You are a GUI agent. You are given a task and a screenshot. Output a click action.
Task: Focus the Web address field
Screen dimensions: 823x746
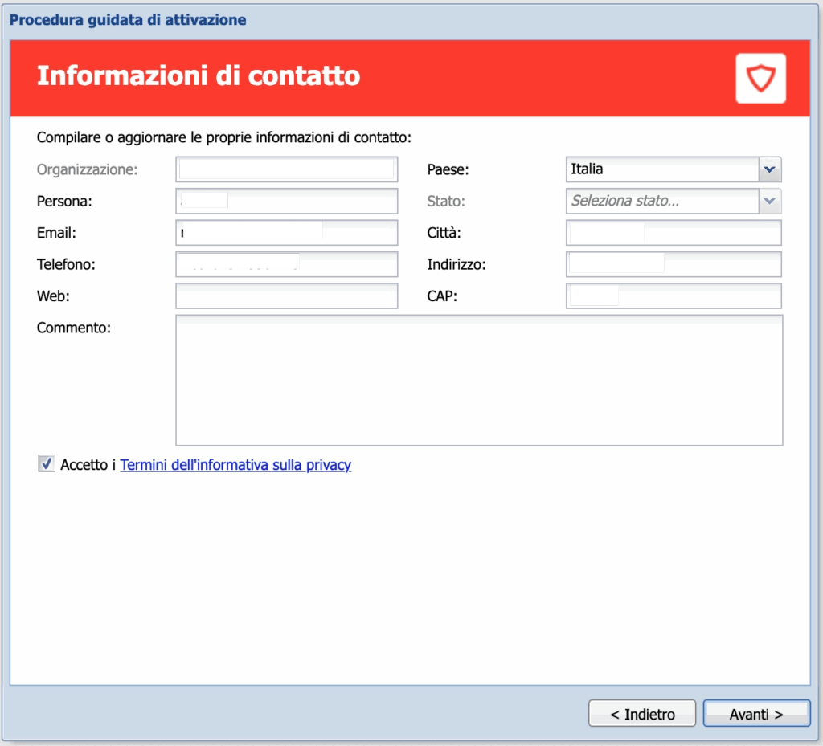(x=286, y=296)
